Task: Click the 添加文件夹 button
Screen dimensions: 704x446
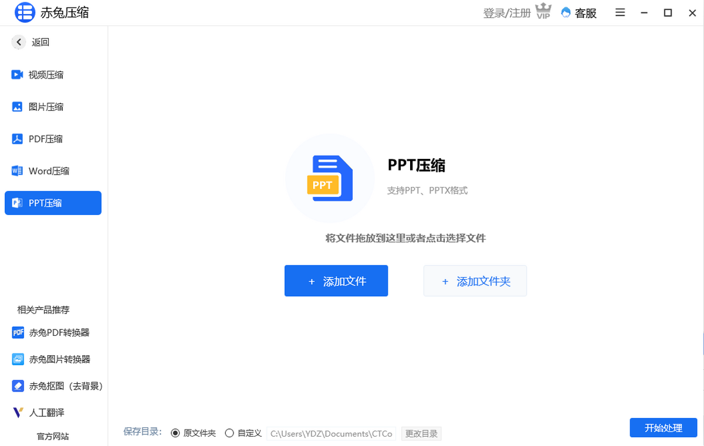Action: click(475, 281)
